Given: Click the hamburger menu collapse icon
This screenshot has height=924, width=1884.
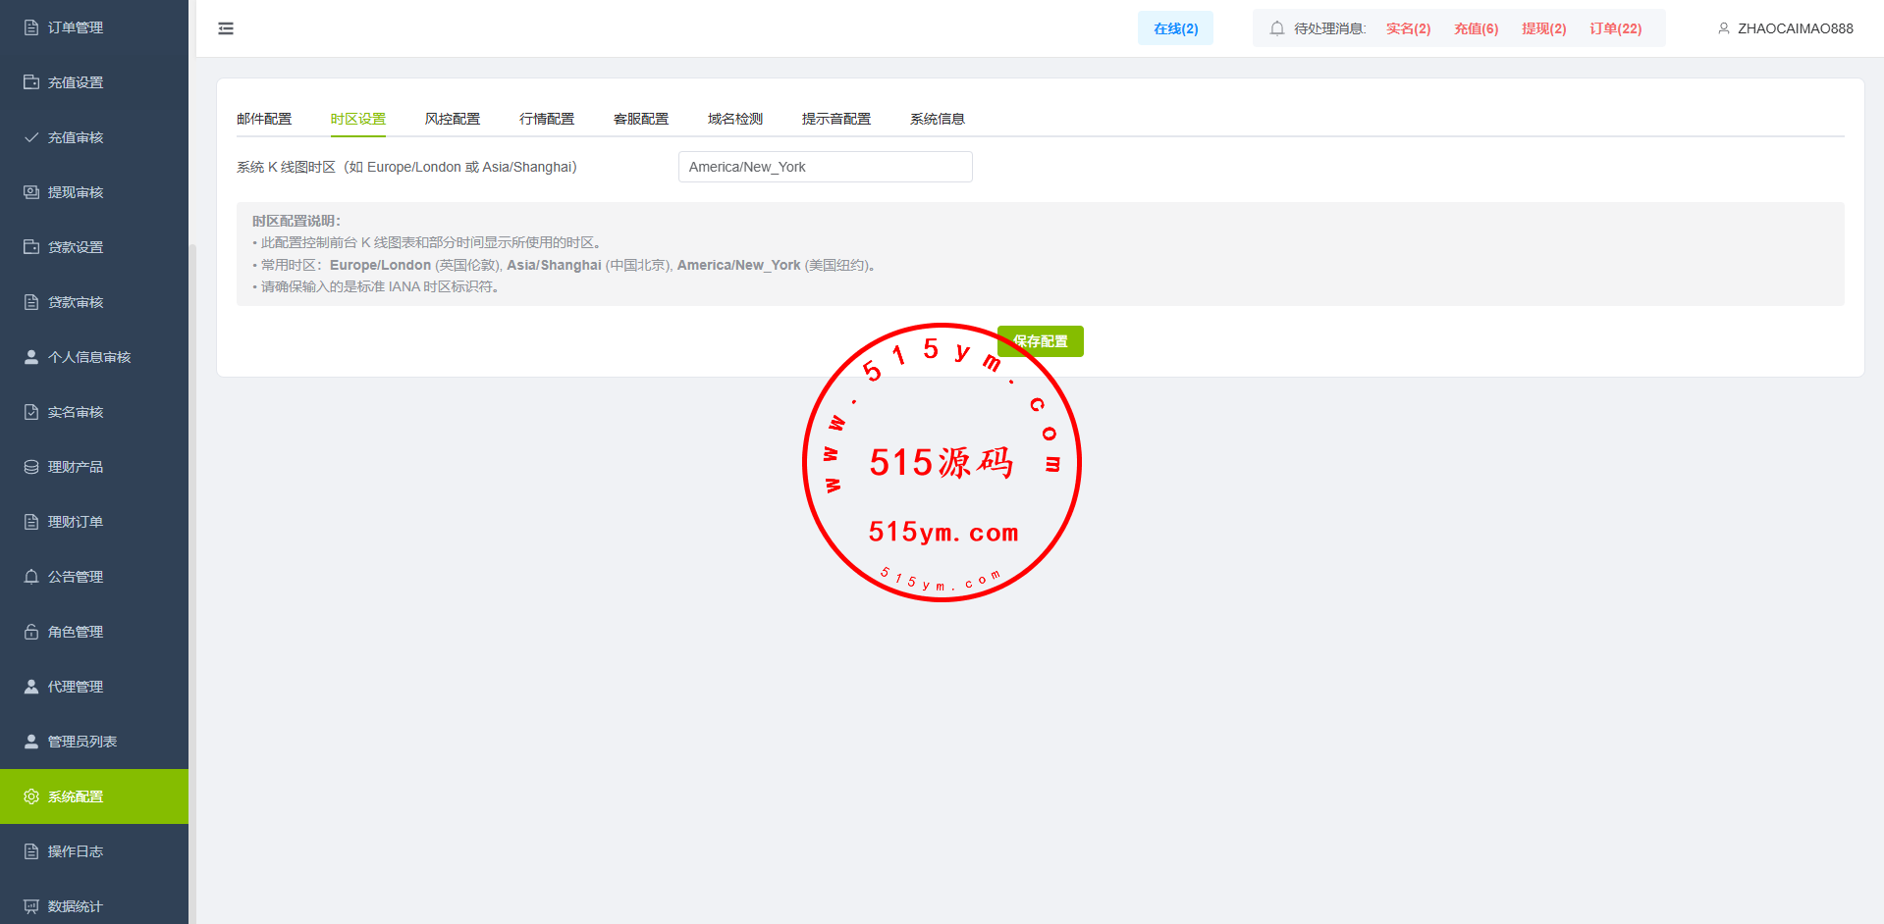Looking at the screenshot, I should click(x=226, y=28).
